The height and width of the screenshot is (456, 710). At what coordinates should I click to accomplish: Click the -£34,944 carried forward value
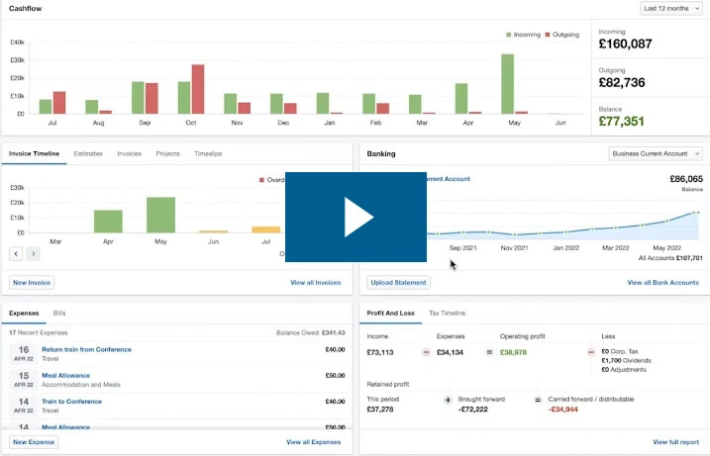(x=562, y=410)
